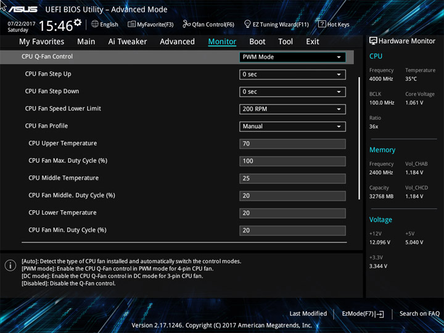Click Search on FAQ
The height and width of the screenshot is (333, 444).
click(419, 314)
